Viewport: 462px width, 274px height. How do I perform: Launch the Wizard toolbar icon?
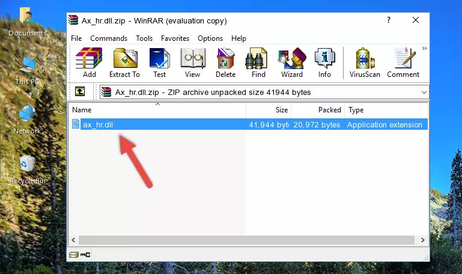[x=292, y=62]
